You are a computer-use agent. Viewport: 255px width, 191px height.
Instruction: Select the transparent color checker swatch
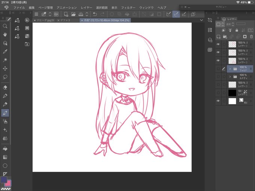(x=6, y=189)
